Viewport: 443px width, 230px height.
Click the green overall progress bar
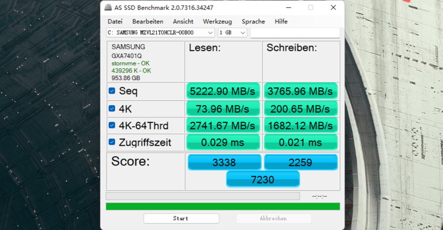coord(223,207)
